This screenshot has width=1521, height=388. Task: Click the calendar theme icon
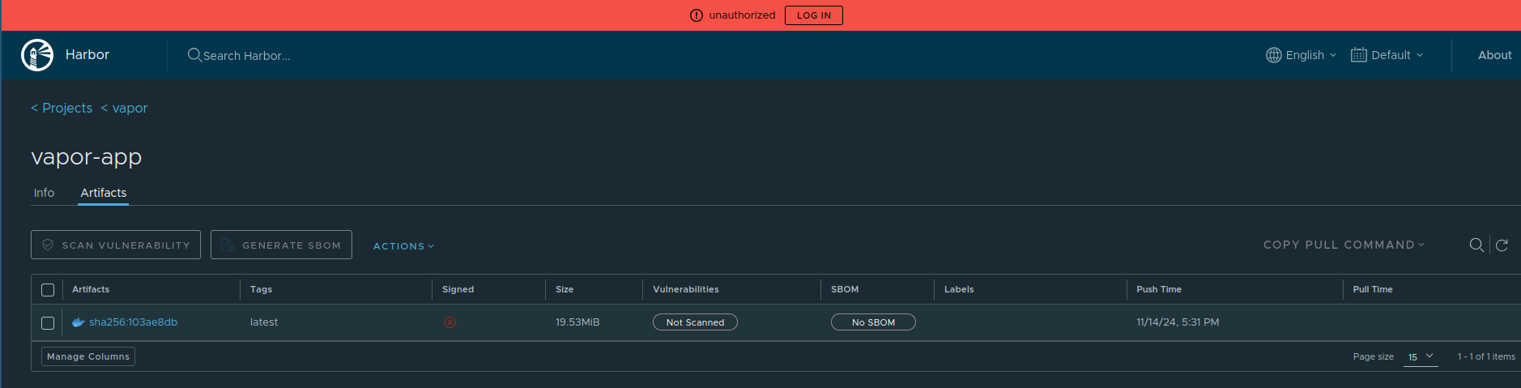1359,55
